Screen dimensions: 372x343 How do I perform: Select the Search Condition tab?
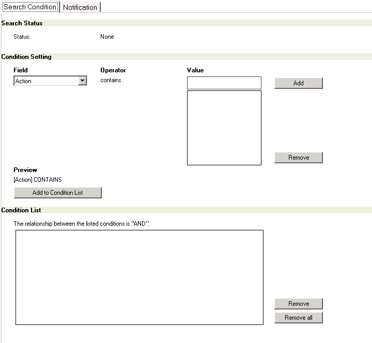30,7
